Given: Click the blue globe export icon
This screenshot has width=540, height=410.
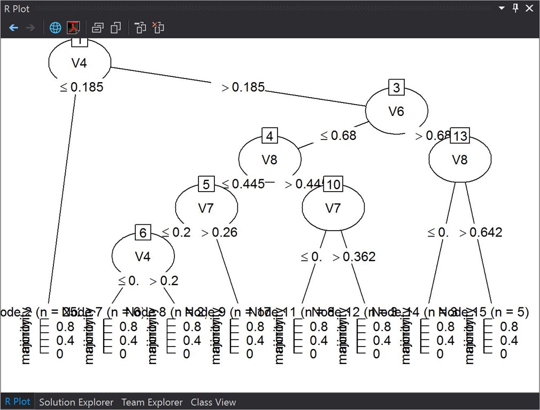Looking at the screenshot, I should (56, 28).
